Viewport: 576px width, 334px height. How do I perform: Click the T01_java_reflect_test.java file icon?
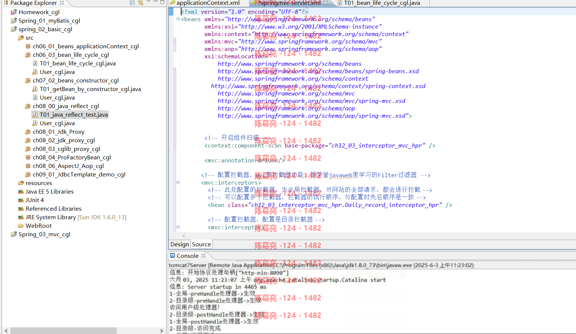click(35, 114)
